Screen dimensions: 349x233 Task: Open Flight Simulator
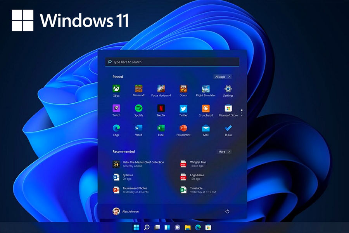pyautogui.click(x=206, y=89)
